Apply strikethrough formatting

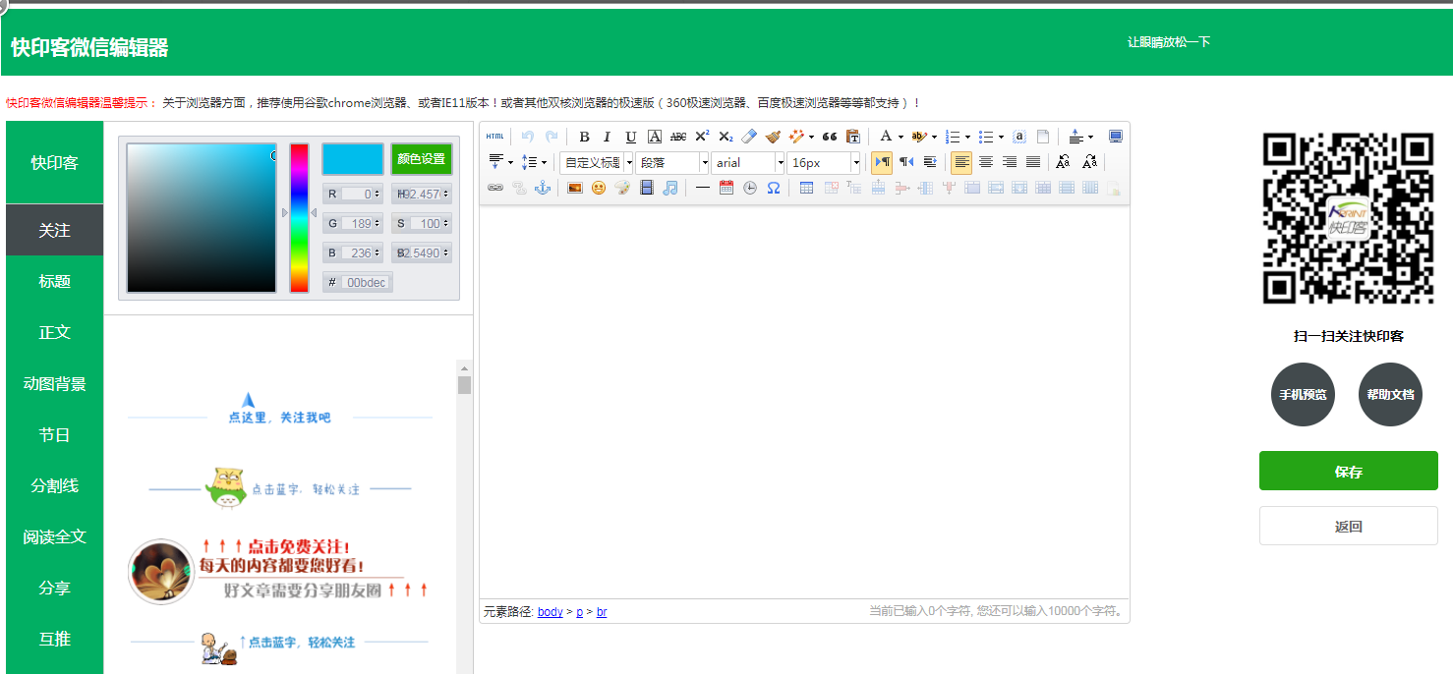coord(678,137)
